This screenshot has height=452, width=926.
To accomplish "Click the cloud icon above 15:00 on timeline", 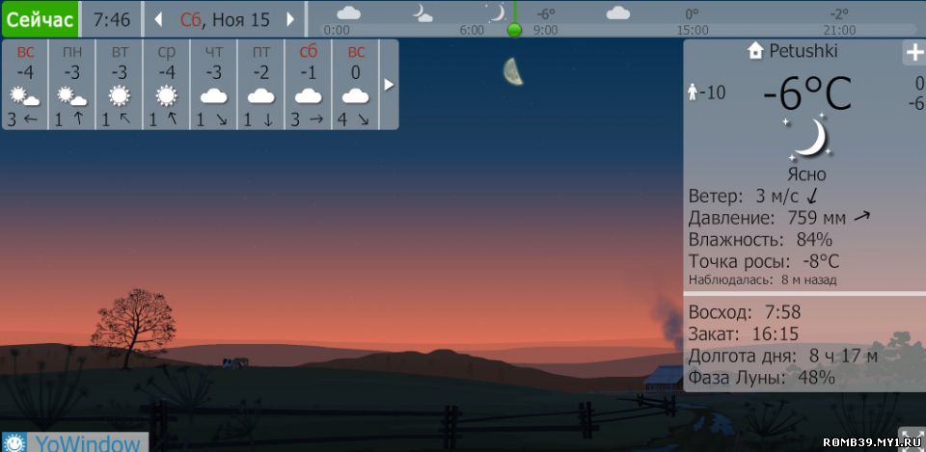I will tap(617, 13).
